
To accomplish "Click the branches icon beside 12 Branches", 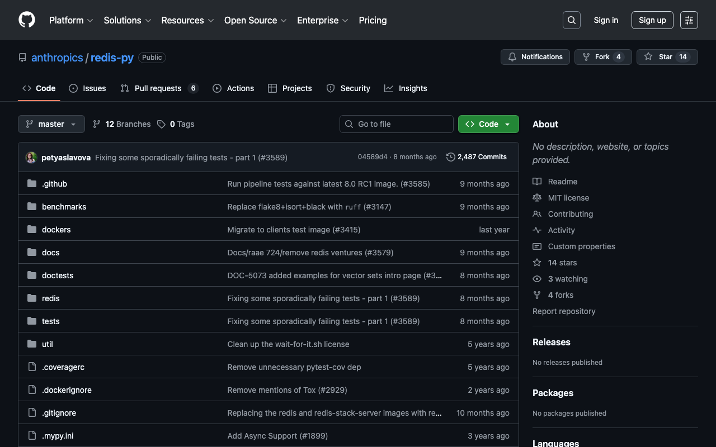I will coord(97,124).
